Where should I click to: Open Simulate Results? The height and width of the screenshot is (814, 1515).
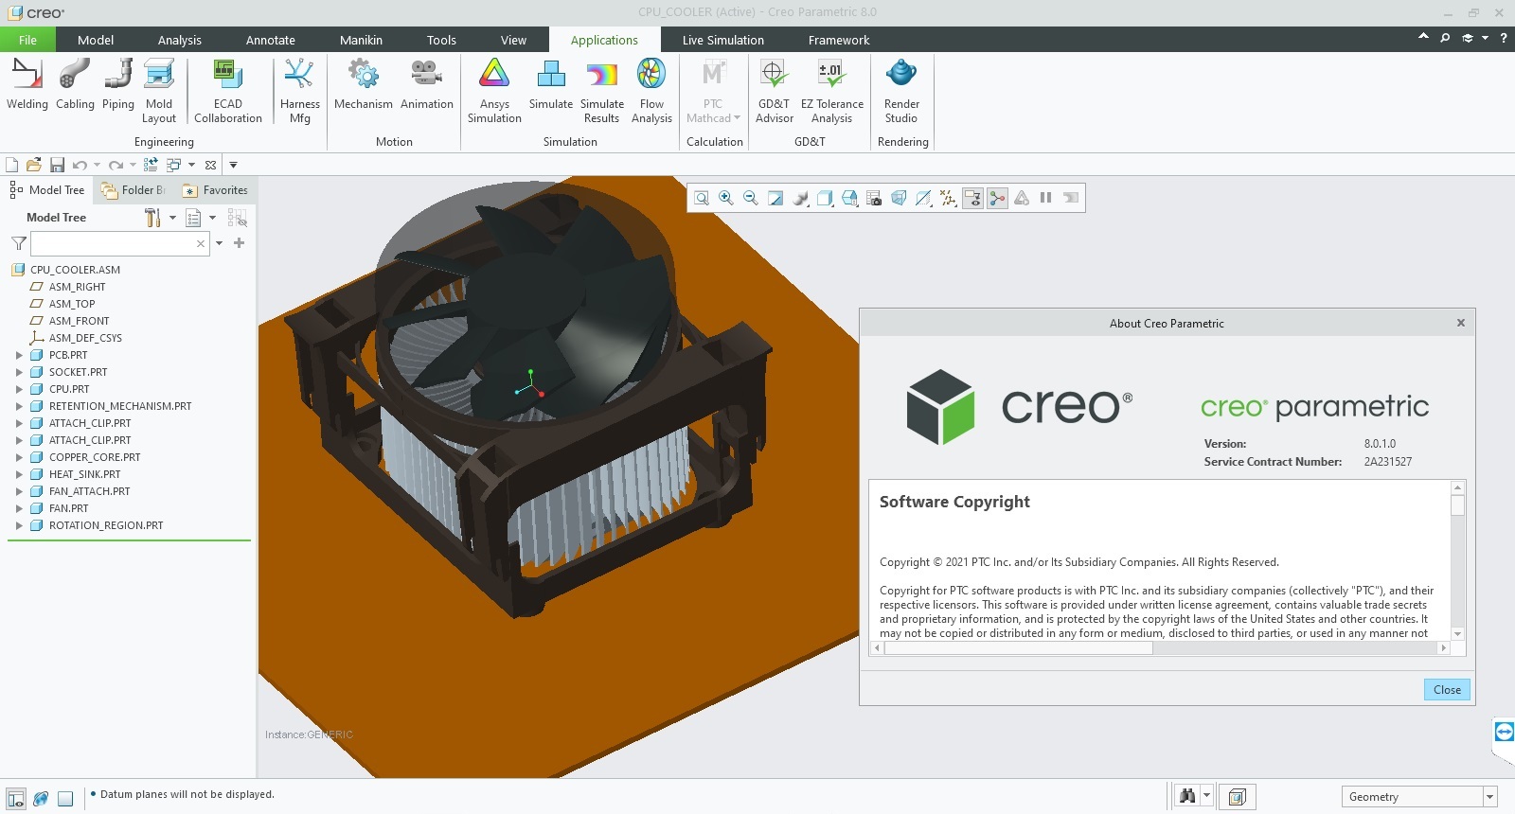[x=602, y=91]
